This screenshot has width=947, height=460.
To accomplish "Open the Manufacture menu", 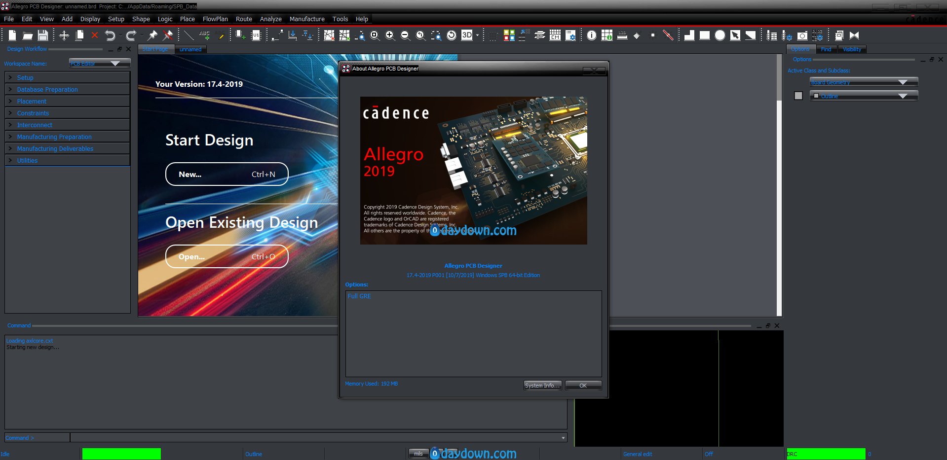I will [x=307, y=19].
